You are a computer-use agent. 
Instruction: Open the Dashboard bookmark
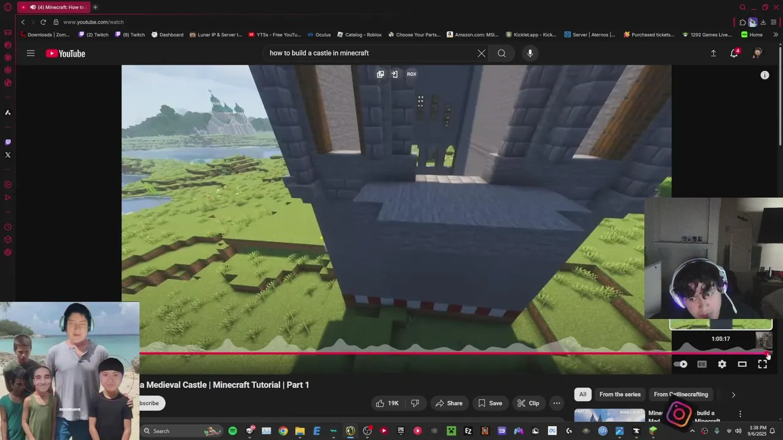(x=167, y=35)
